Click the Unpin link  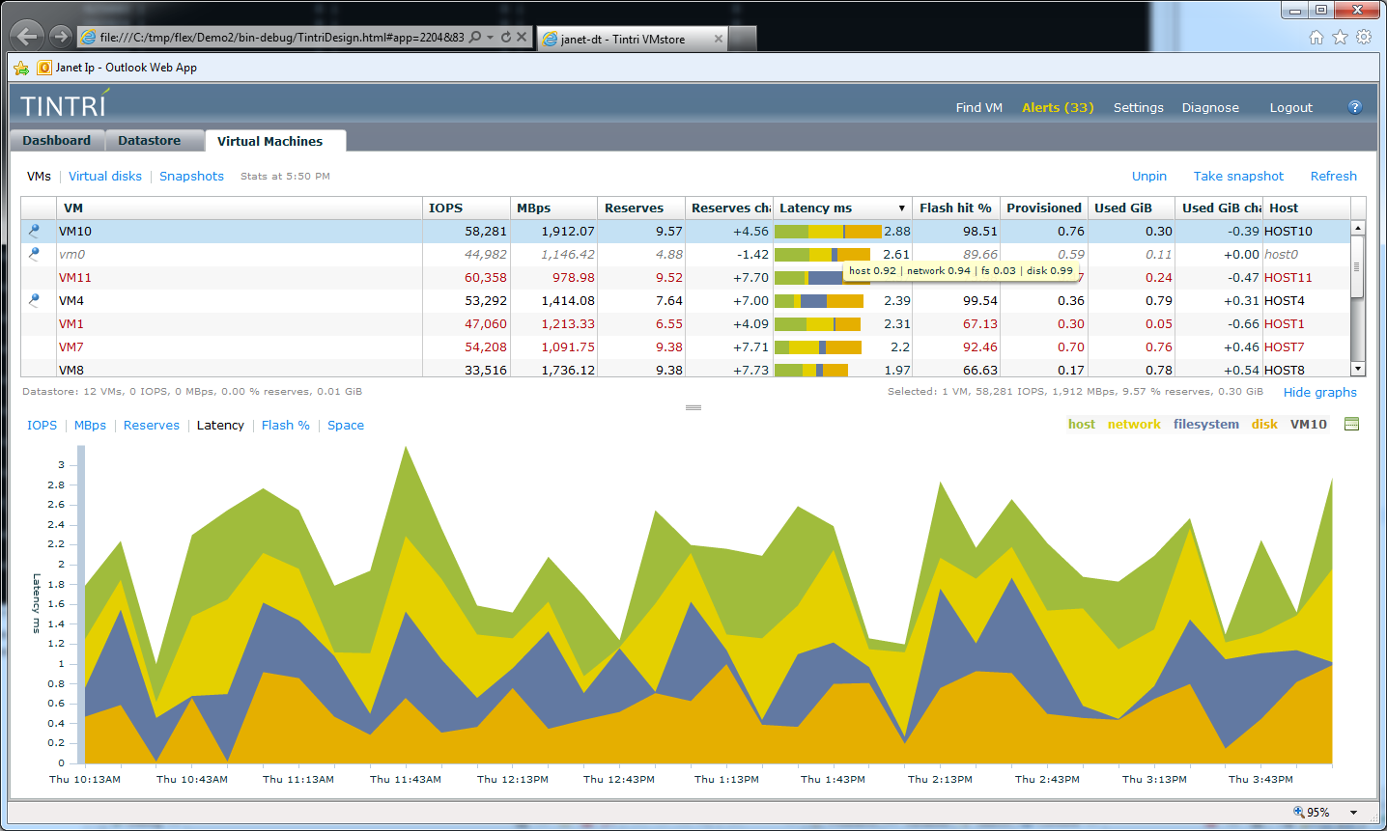tap(1149, 176)
